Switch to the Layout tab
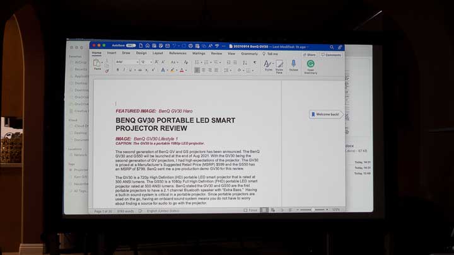454x255 pixels. (x=158, y=53)
